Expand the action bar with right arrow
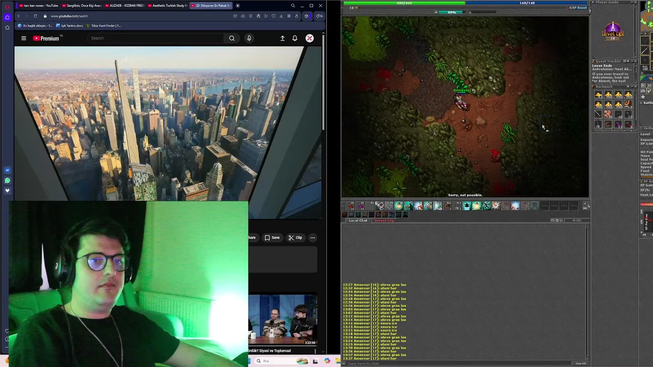The image size is (653, 367). point(585,203)
